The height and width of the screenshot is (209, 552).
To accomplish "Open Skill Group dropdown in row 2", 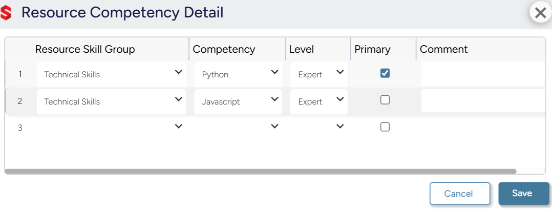I will (x=112, y=101).
